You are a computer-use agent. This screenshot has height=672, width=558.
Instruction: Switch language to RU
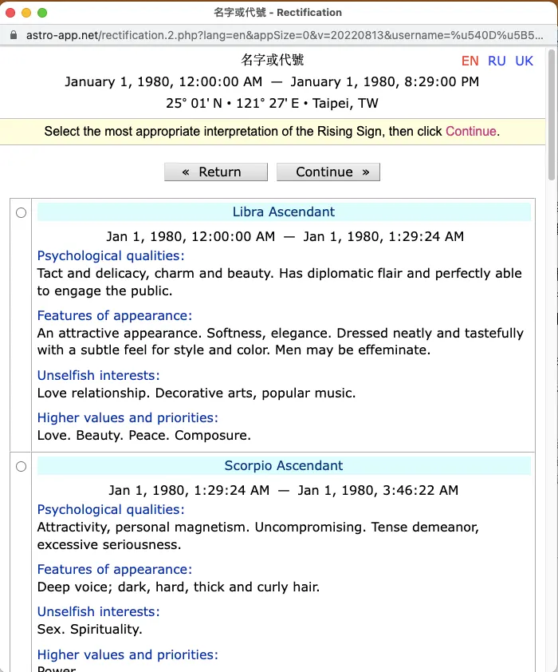click(x=497, y=61)
